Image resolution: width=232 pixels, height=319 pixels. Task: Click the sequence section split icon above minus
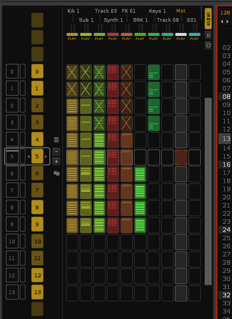point(56,140)
